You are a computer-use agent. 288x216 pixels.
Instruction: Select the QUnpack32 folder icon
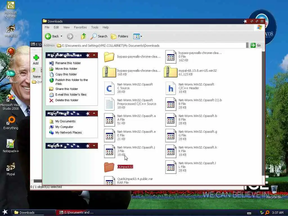tap(109, 167)
